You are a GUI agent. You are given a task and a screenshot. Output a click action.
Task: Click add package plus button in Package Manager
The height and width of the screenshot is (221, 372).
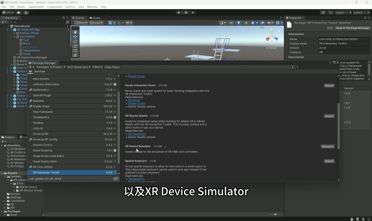[31, 67]
